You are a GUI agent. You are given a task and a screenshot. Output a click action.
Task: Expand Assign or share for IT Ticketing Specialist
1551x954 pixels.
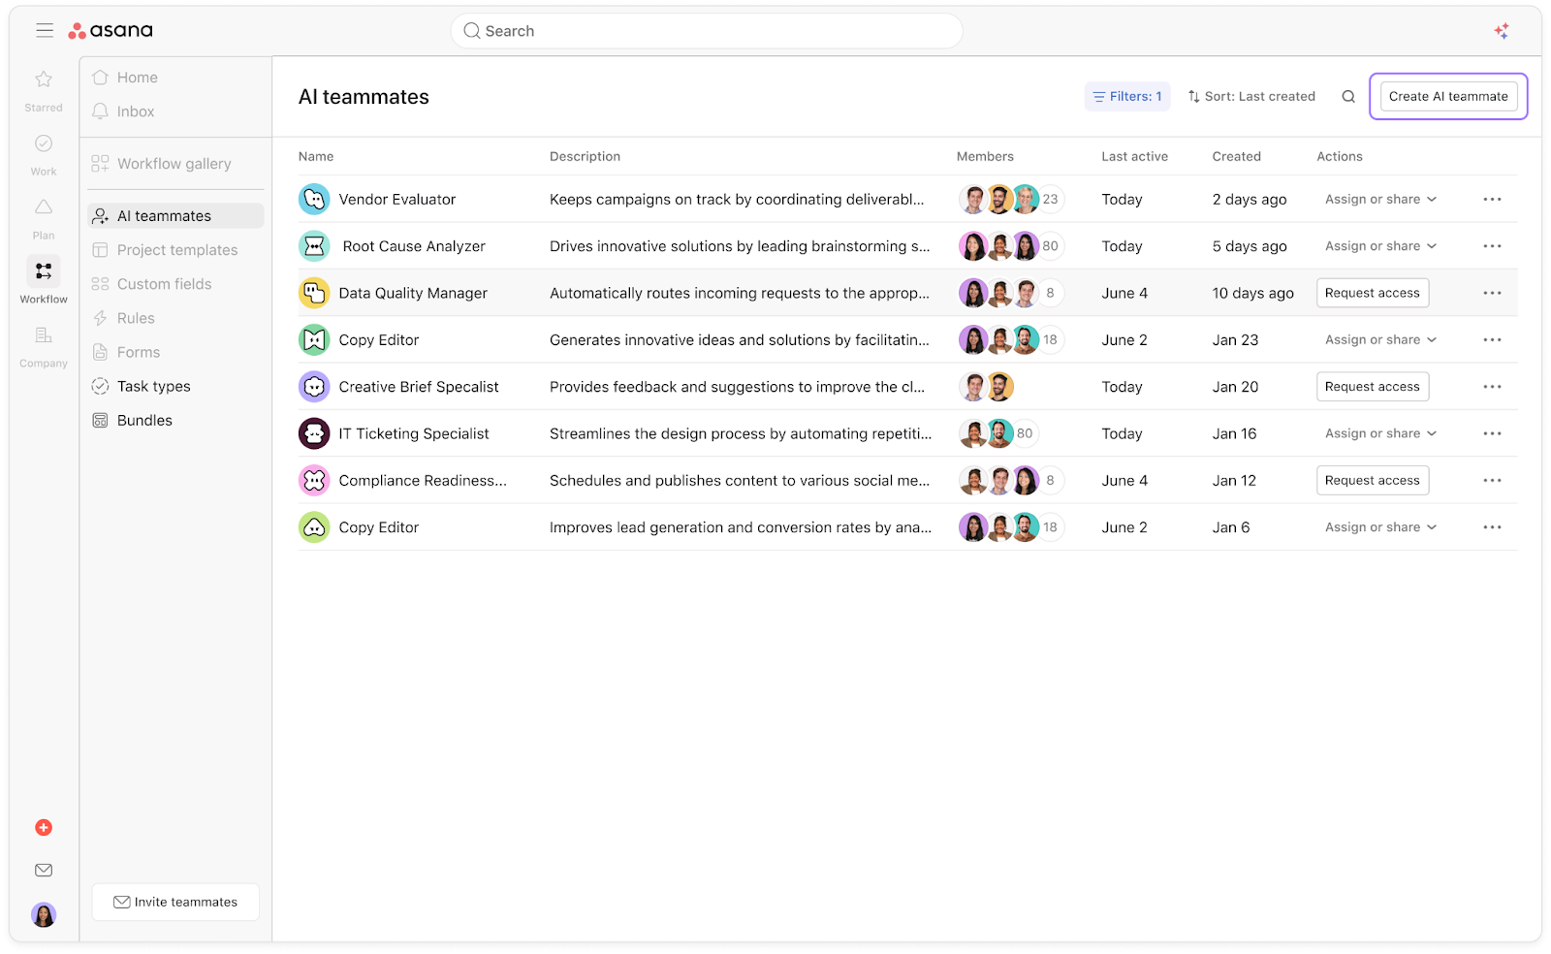tap(1380, 433)
